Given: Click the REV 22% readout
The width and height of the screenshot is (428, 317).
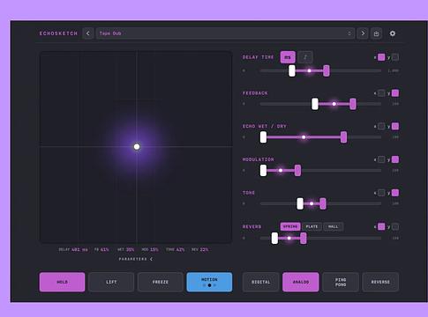Looking at the screenshot, I should pyautogui.click(x=199, y=249).
